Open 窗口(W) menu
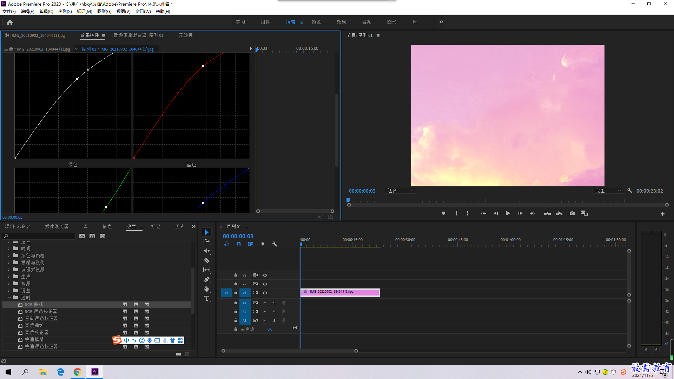This screenshot has width=674, height=379. tap(143, 12)
